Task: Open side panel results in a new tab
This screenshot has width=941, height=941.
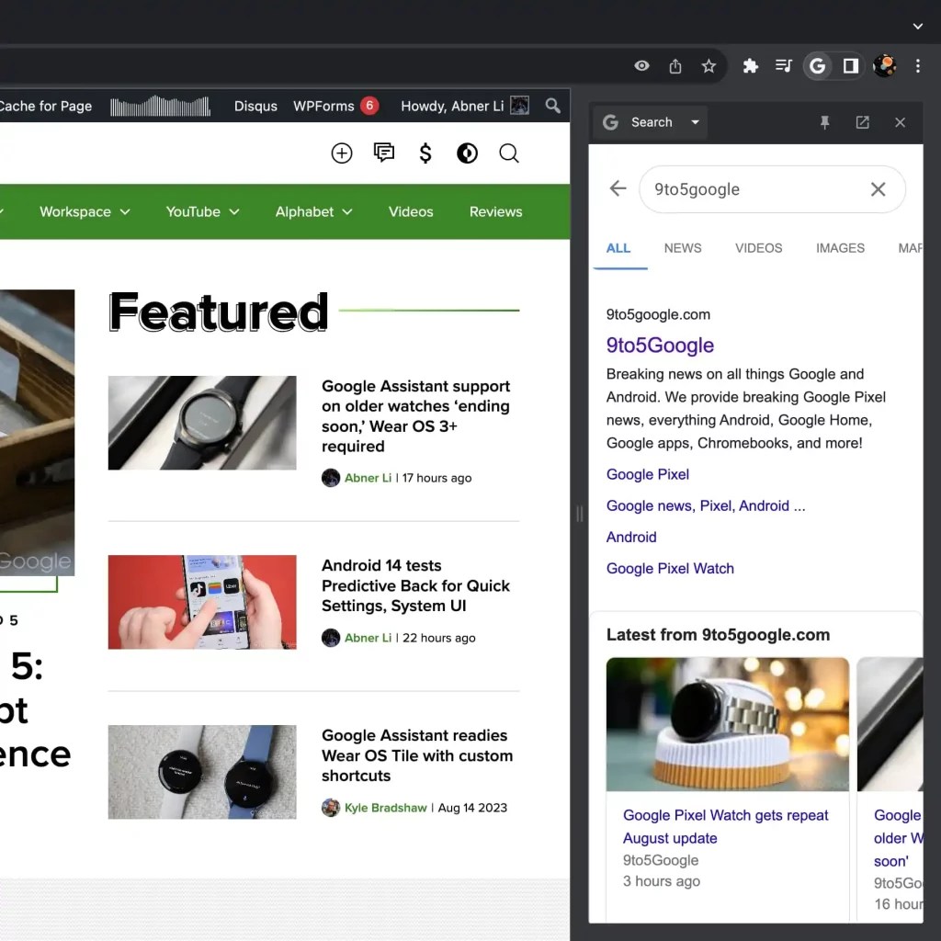Action: pos(862,122)
